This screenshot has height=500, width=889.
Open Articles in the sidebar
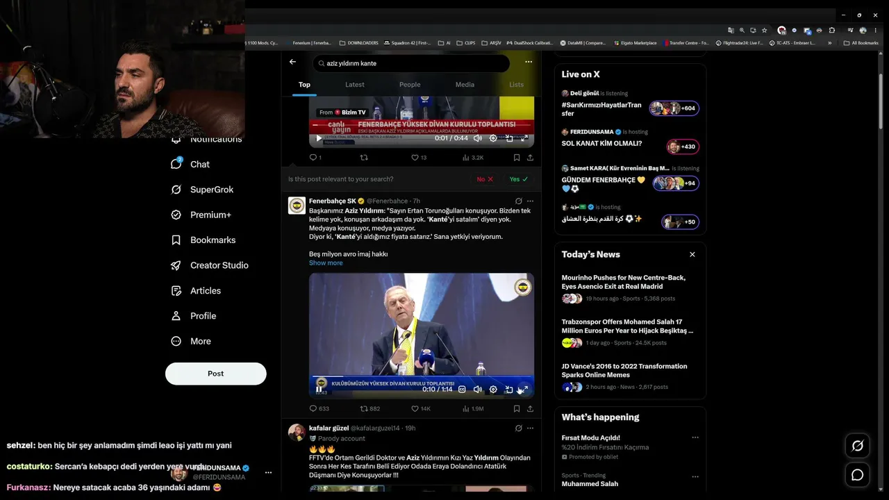click(196, 290)
